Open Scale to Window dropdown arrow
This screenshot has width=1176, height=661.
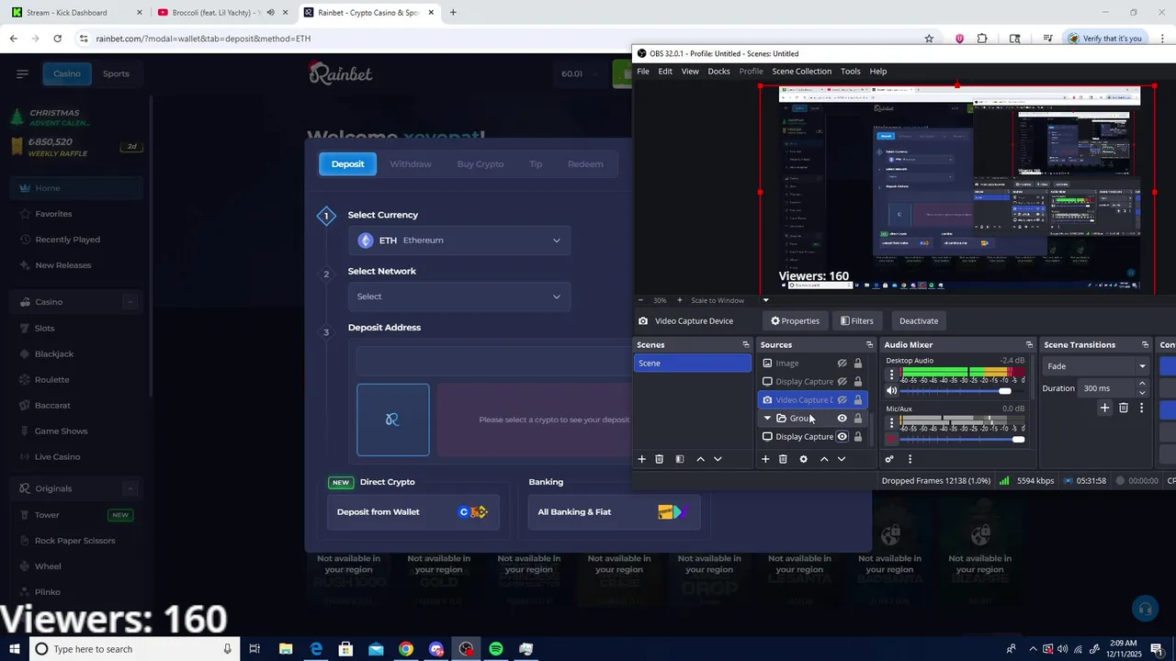point(765,300)
